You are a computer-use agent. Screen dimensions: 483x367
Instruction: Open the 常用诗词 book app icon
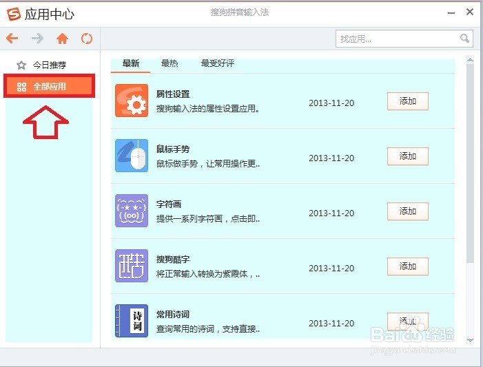132,321
